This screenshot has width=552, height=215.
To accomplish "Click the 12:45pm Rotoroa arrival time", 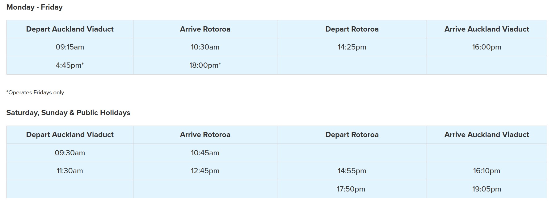I will pyautogui.click(x=205, y=171).
